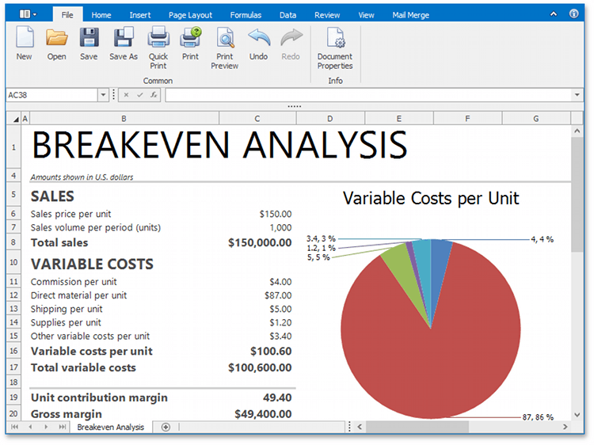Screen dimensions: 594x445
Task: Click into the formula bar input
Action: point(368,95)
